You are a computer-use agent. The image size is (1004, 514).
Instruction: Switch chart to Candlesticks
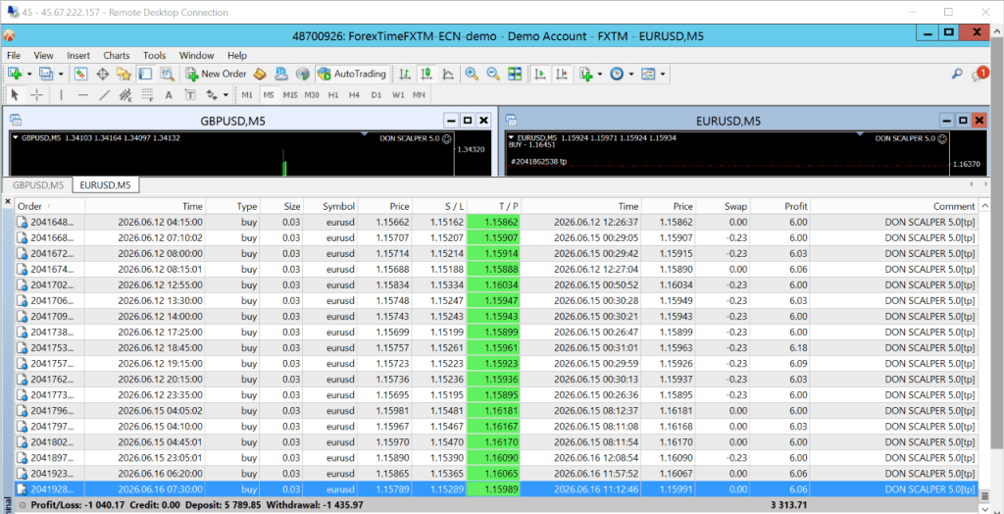point(427,75)
